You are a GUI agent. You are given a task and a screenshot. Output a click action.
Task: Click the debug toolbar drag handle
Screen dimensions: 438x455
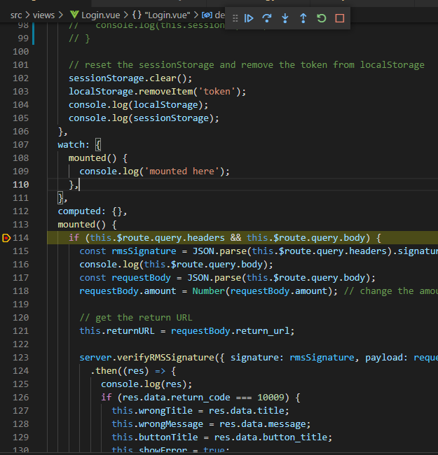coord(235,18)
